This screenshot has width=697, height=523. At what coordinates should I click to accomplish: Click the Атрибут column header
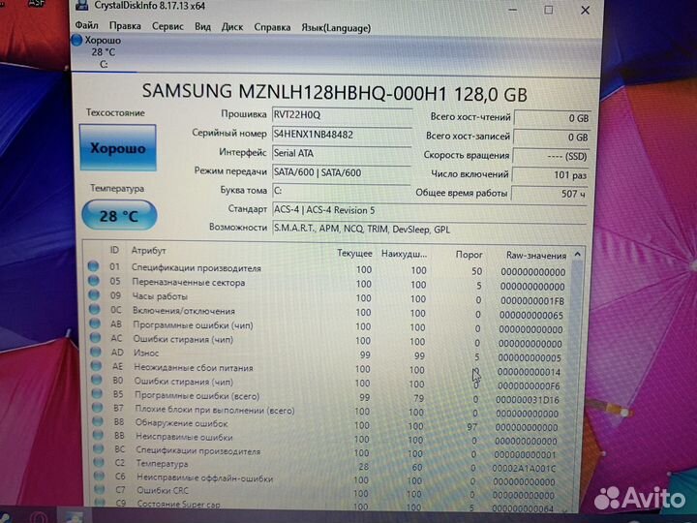148,251
